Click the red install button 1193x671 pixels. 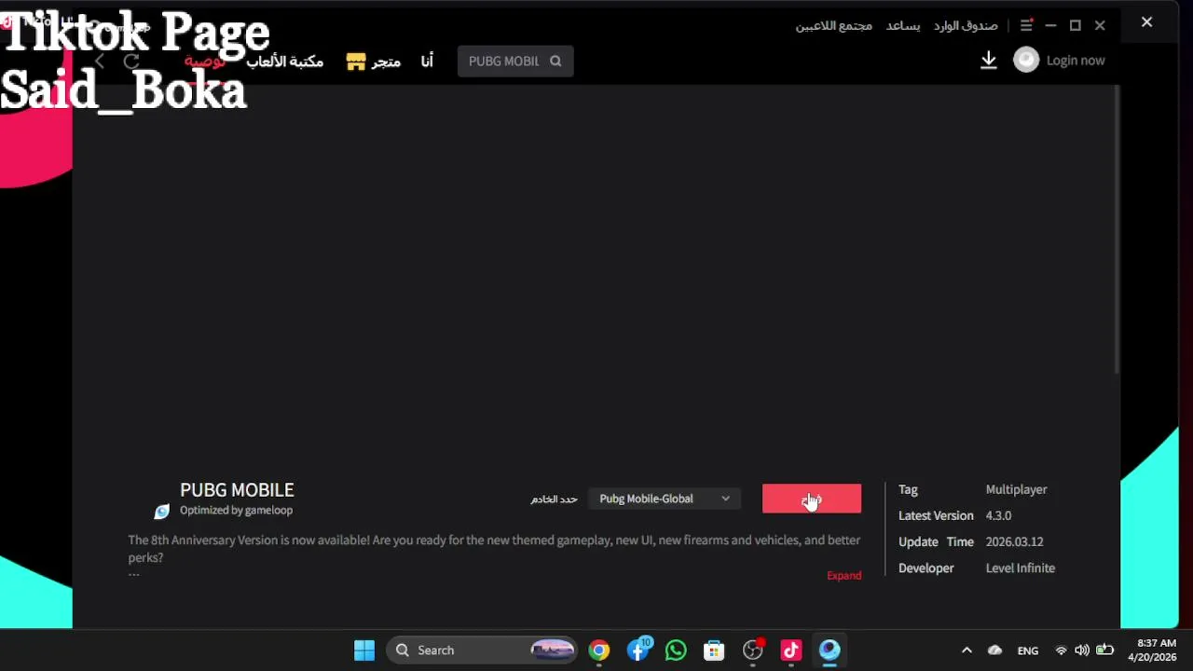[x=812, y=499]
